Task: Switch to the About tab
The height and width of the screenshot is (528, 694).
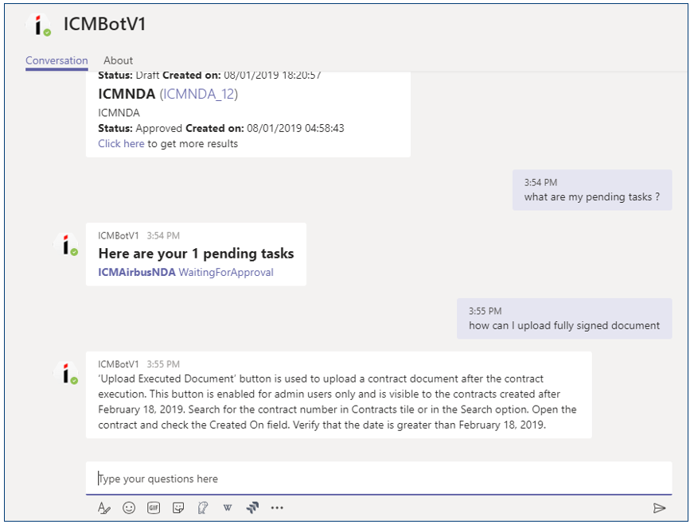Action: pyautogui.click(x=118, y=60)
